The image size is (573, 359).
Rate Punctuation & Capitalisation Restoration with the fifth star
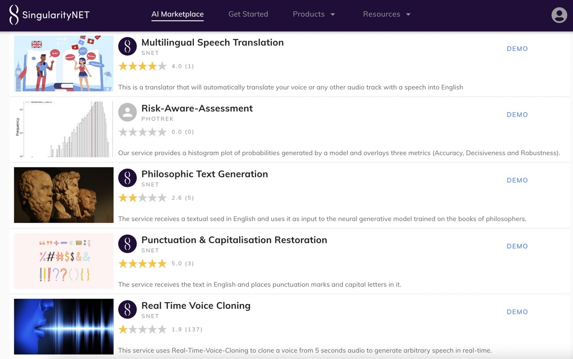[x=162, y=263]
